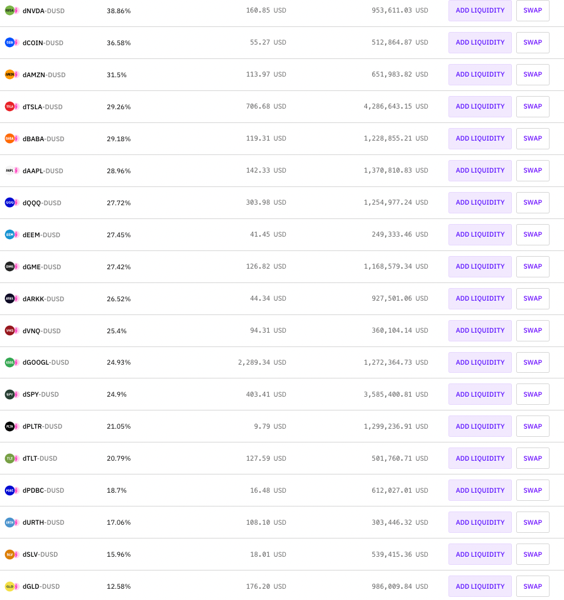Click the dTLT token pair icon
The height and width of the screenshot is (600, 564).
(11, 458)
